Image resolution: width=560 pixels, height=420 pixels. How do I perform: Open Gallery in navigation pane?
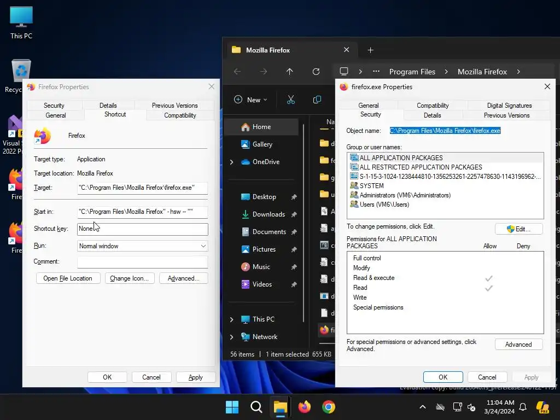point(261,144)
